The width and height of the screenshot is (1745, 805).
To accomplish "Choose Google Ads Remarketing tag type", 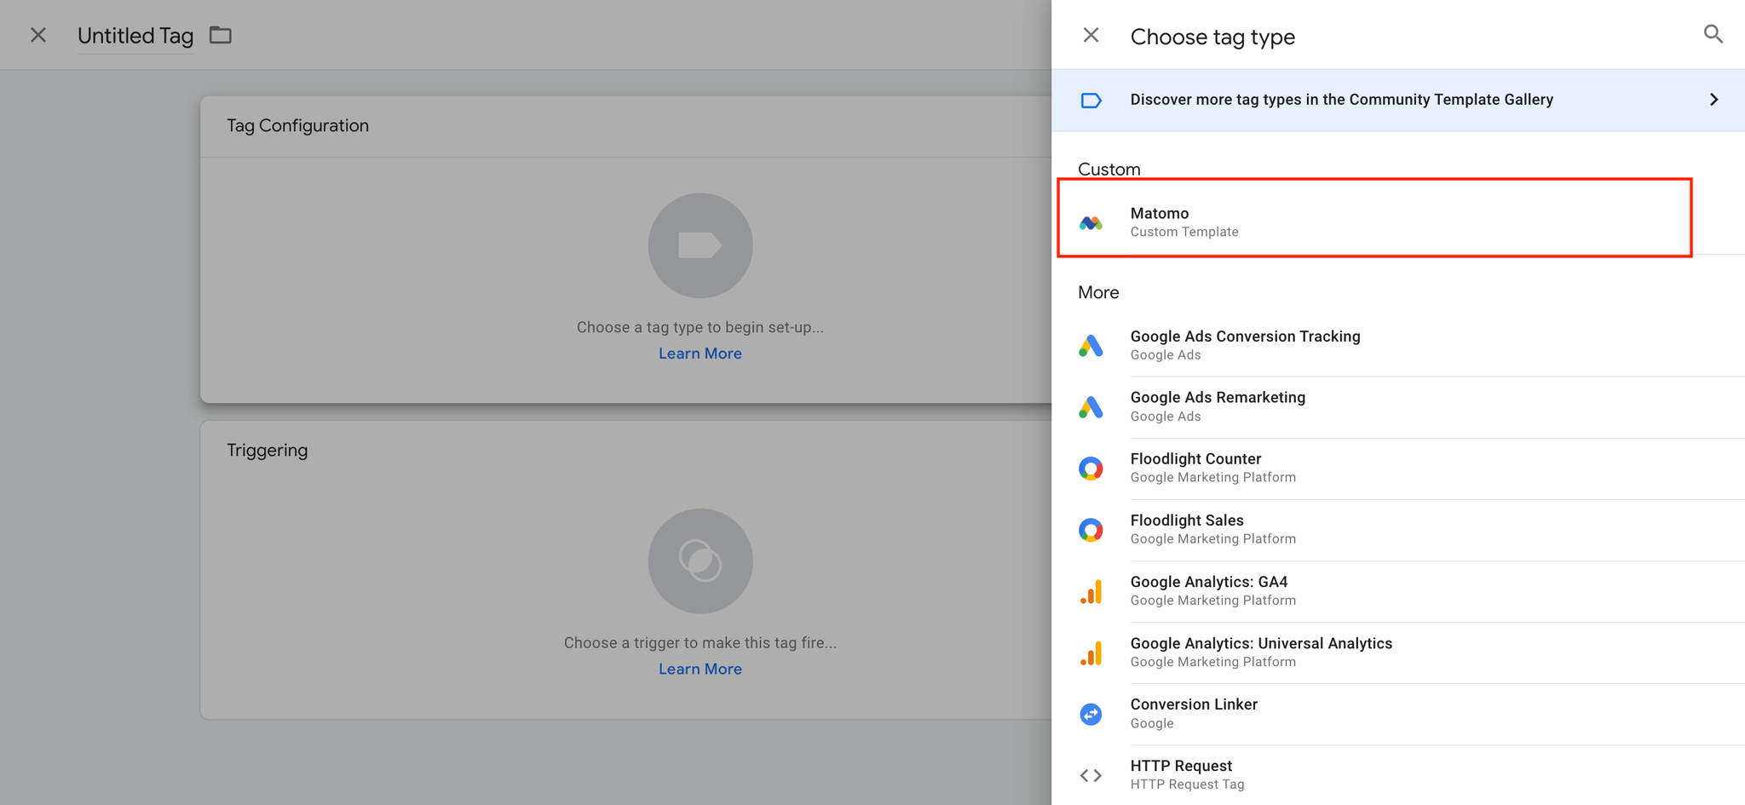I will (x=1398, y=406).
